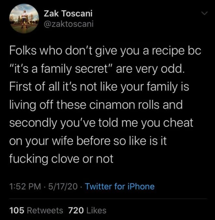View the 105 retweets count number
This screenshot has height=220, width=215.
pyautogui.click(x=17, y=211)
